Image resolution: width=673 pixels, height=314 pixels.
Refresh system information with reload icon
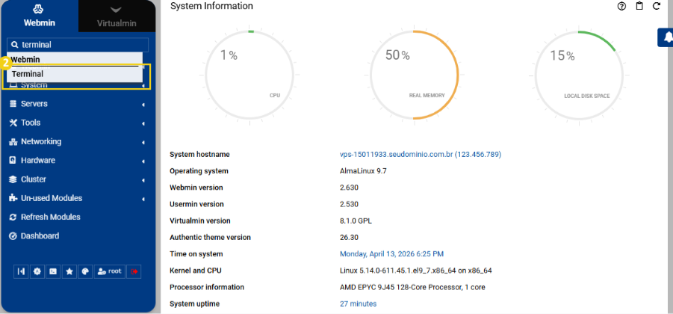tap(657, 6)
